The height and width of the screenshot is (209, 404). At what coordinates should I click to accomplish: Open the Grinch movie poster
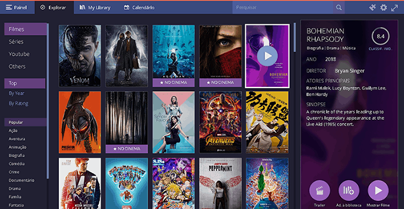[x=267, y=184]
